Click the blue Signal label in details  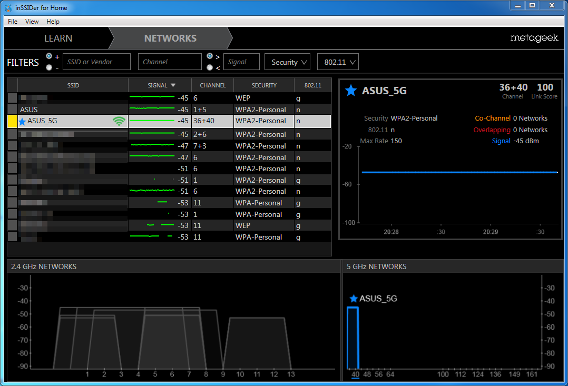(502, 141)
